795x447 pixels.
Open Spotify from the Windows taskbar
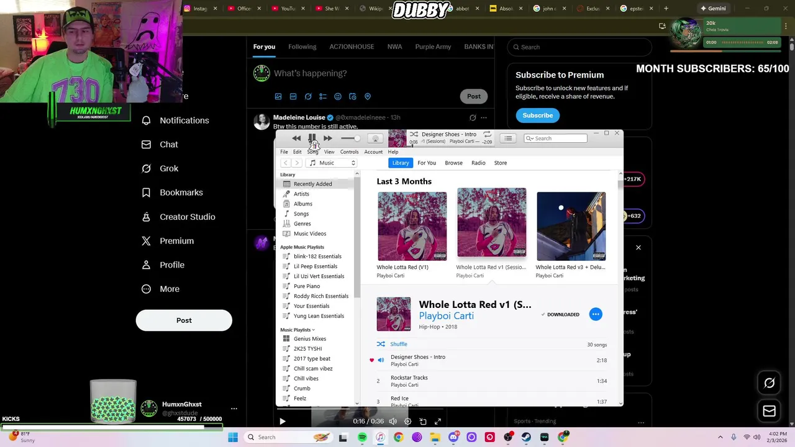click(362, 437)
